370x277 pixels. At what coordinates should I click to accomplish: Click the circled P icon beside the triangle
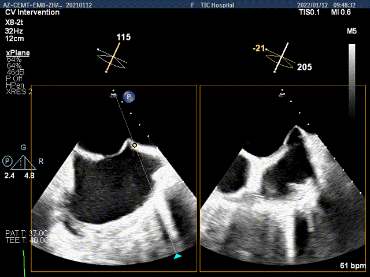point(7,160)
